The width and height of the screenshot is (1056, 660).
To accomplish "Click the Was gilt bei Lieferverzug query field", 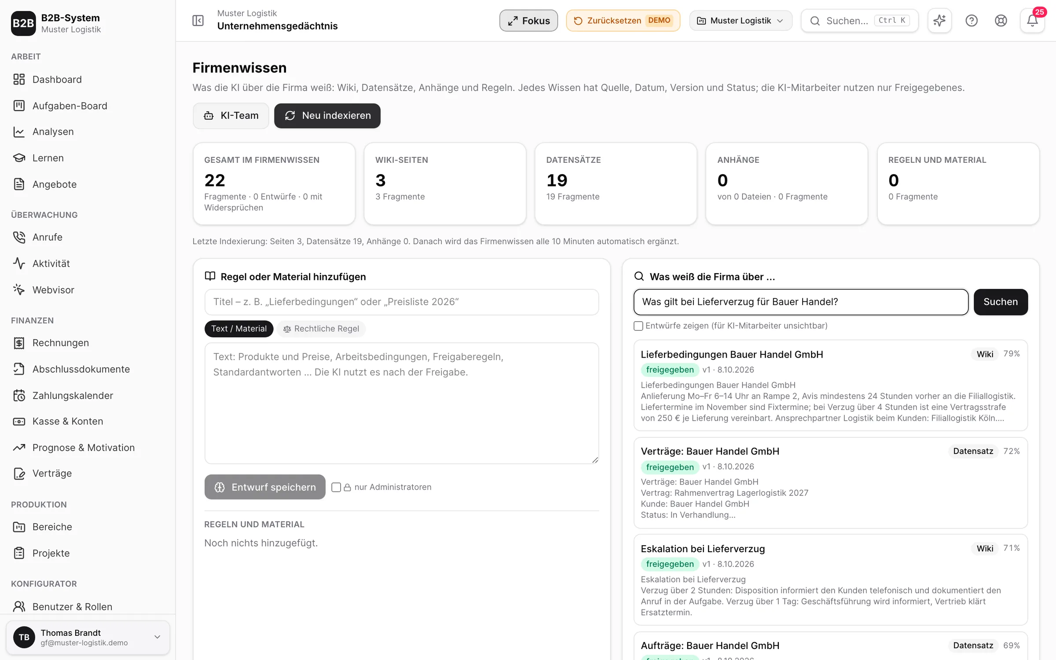I will pos(801,302).
